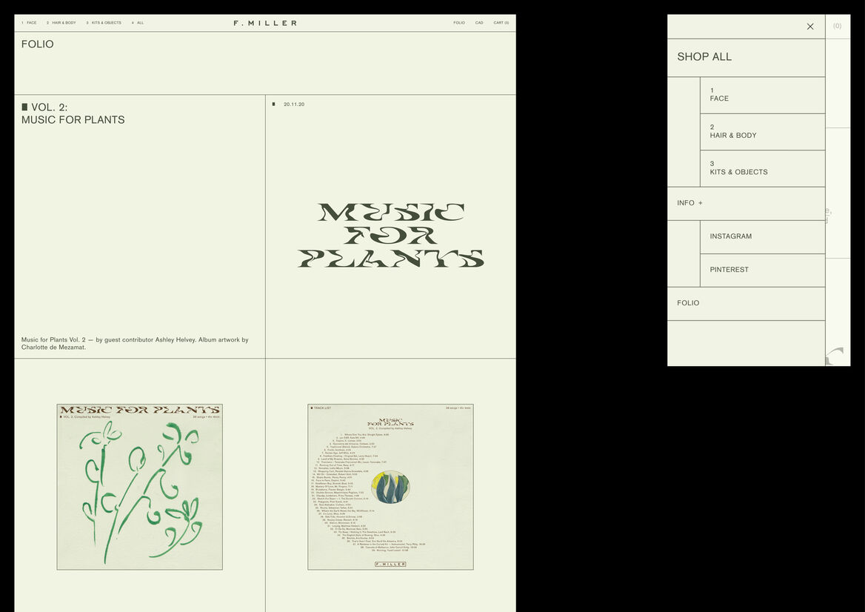This screenshot has height=612, width=865.
Task: Select FACE in the mobile menu
Action: pyautogui.click(x=719, y=95)
